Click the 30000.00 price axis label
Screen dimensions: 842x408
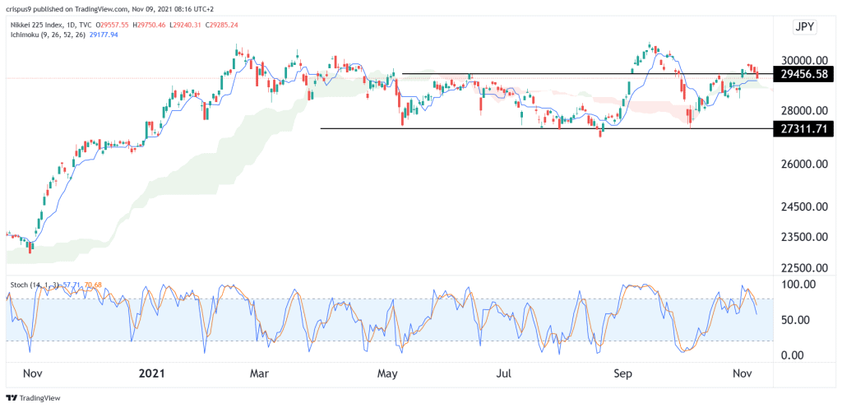pos(803,61)
